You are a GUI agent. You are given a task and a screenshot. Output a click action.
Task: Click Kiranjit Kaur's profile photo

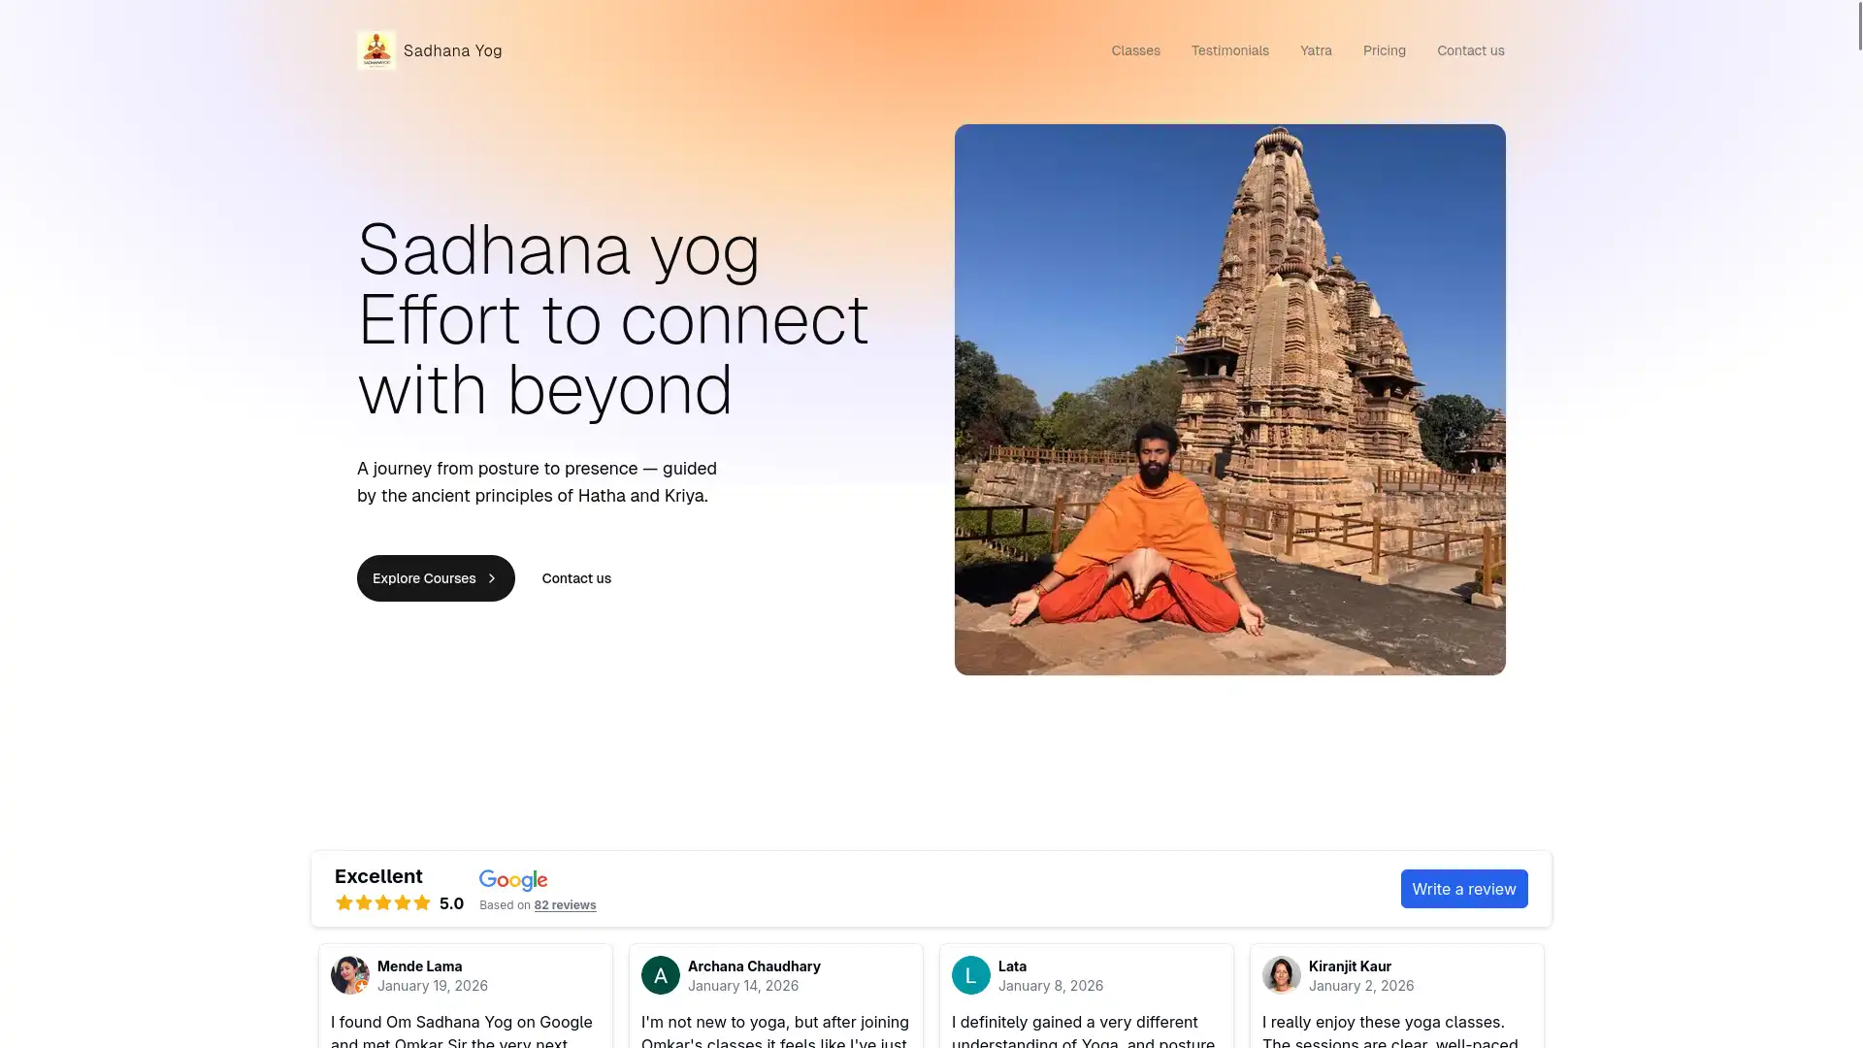(x=1282, y=975)
